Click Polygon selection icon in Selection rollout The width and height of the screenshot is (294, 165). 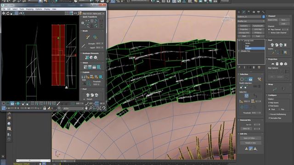click(250, 79)
